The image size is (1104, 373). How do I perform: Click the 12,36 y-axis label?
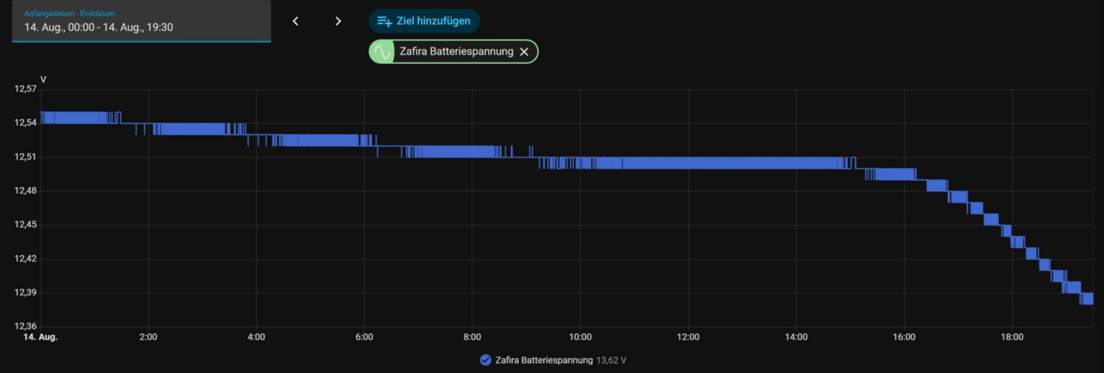pos(25,326)
